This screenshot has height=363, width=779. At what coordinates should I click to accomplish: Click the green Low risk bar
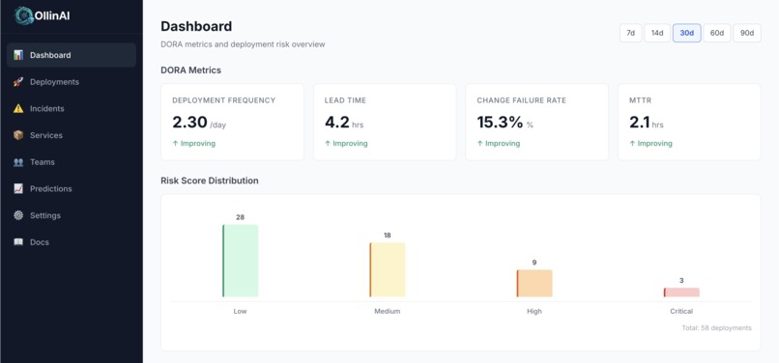pos(241,261)
